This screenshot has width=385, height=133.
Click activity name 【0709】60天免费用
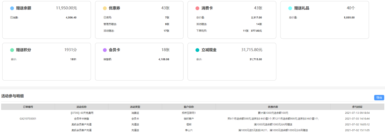tap(81, 113)
